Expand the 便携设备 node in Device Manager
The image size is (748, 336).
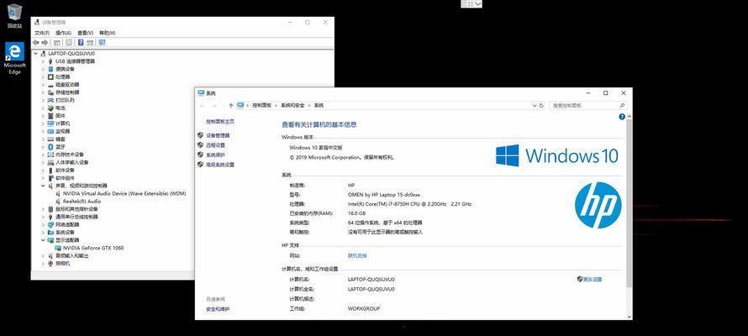43,69
